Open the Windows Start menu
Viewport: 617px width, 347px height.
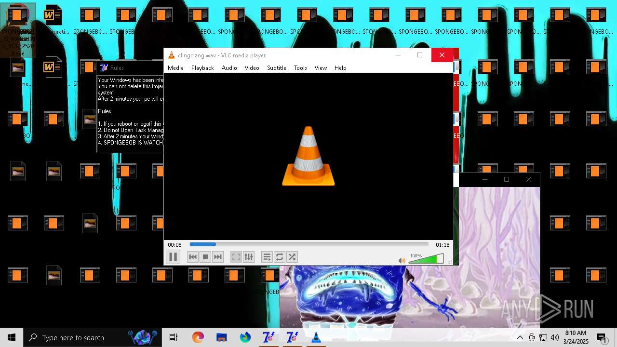12,337
